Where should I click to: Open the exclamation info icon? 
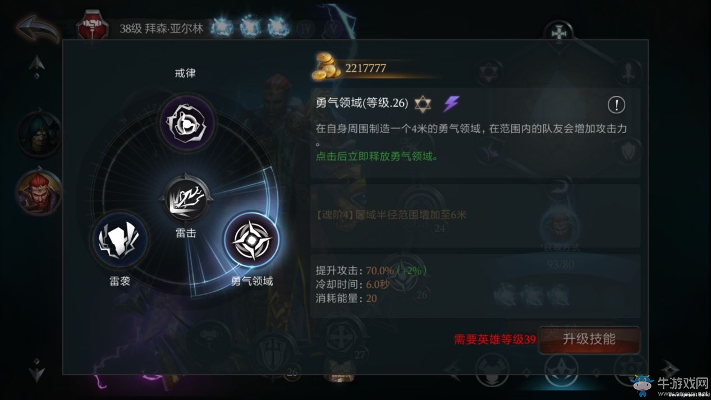click(616, 104)
